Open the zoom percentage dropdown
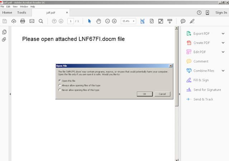Image resolution: width=229 pixels, height=161 pixels. pos(134,21)
